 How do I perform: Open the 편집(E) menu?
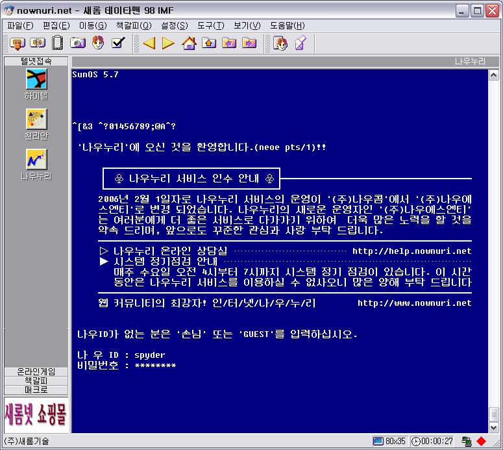coord(56,26)
